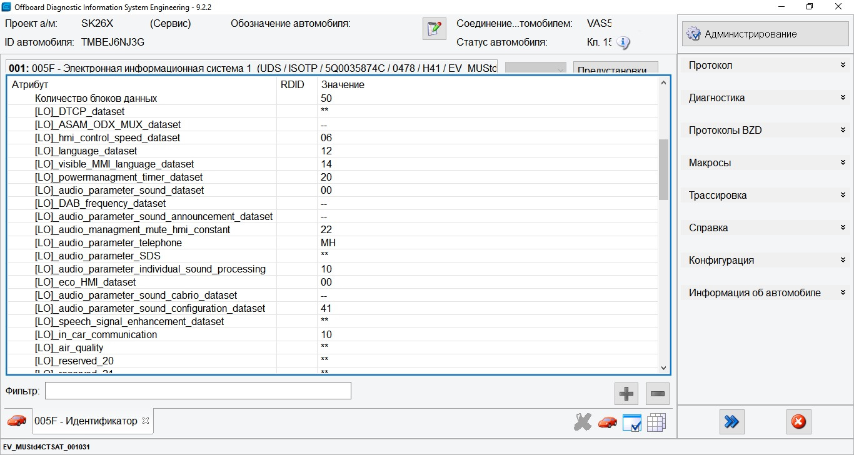This screenshot has width=854, height=455.
Task: Select the [LO]_ASAM_ODX_MUX_dataset row
Action: click(x=333, y=124)
